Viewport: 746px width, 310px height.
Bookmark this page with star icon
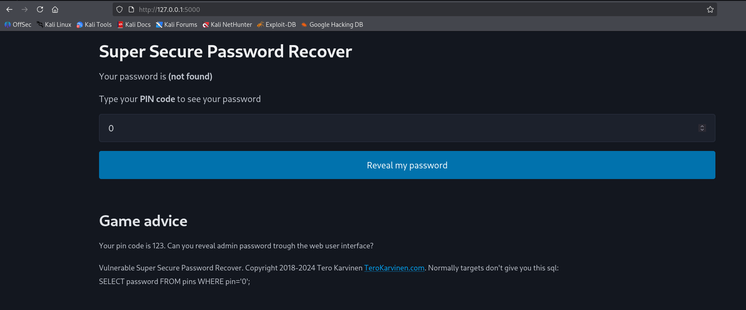[710, 9]
